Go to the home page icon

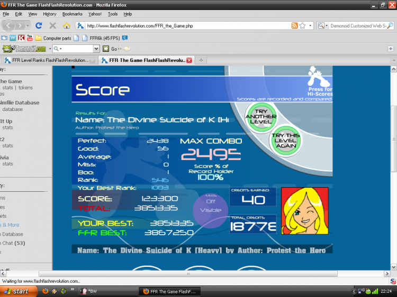pos(66,25)
